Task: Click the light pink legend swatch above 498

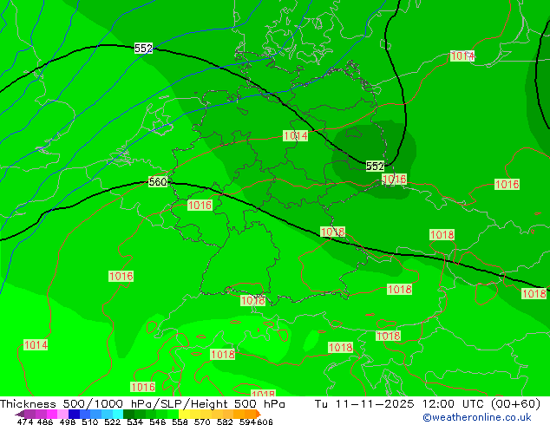Action: 62,414
